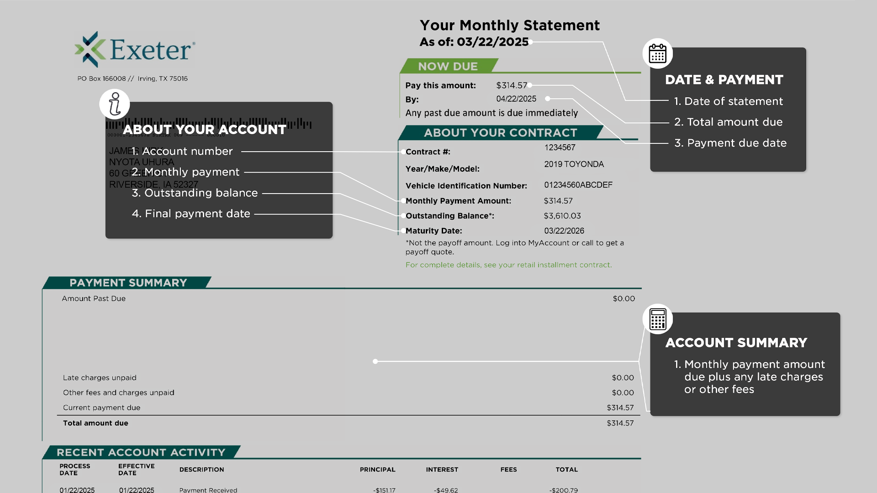
Task: Click the Late charges unpaid $0.00 value
Action: [x=623, y=378]
